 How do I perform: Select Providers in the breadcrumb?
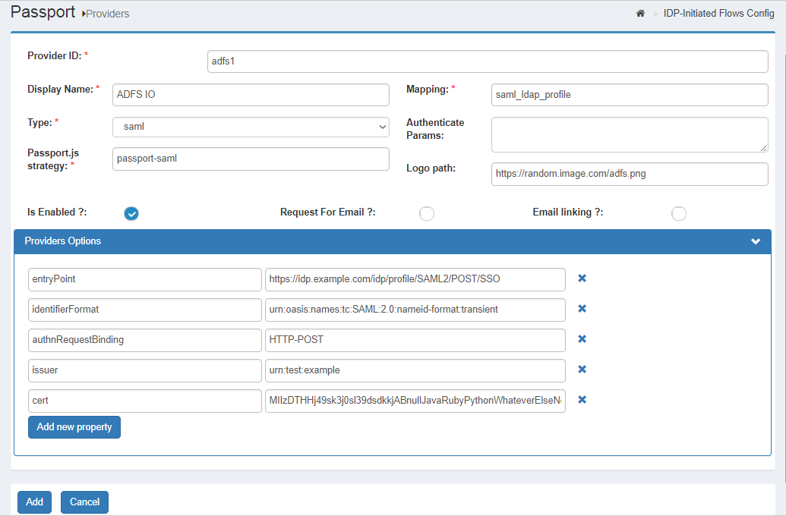[x=108, y=14]
